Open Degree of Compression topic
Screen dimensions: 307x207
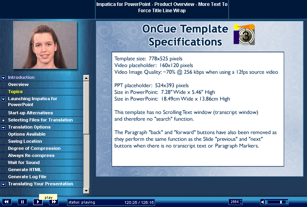pos(34,148)
